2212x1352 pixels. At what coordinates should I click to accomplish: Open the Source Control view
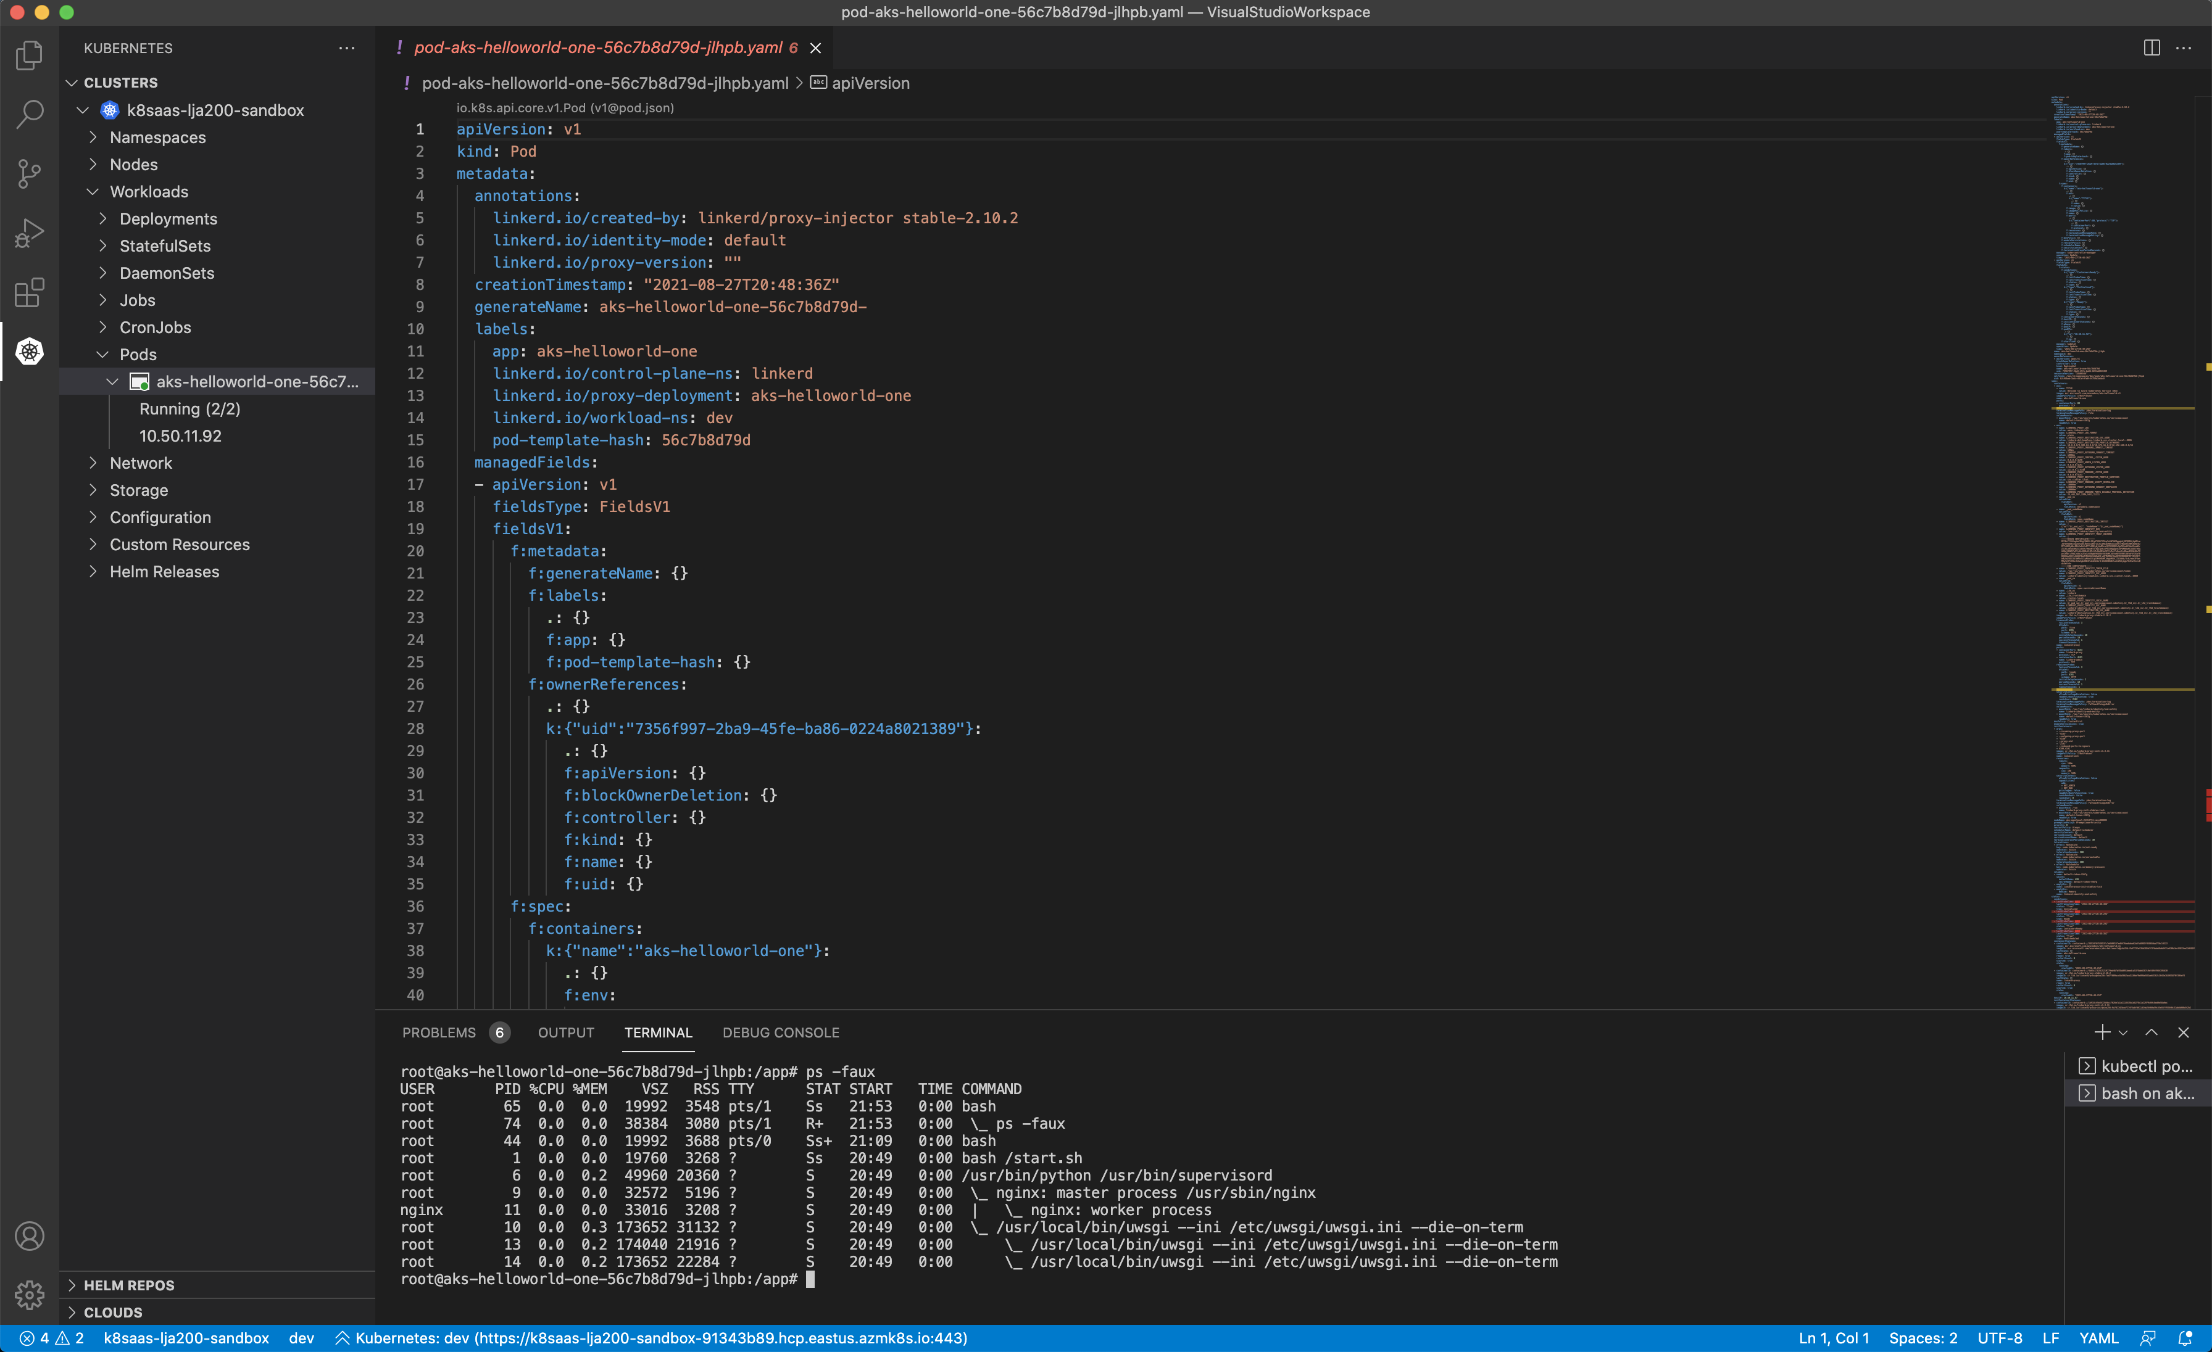[x=30, y=173]
